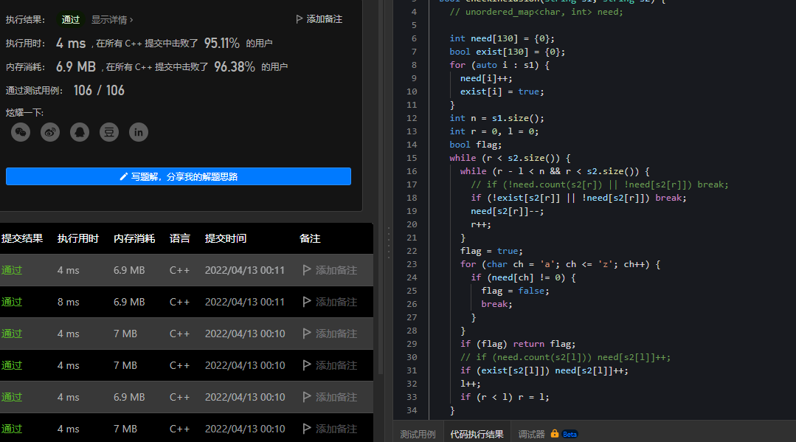Click the 备注 column header
The height and width of the screenshot is (442, 796).
(310, 238)
